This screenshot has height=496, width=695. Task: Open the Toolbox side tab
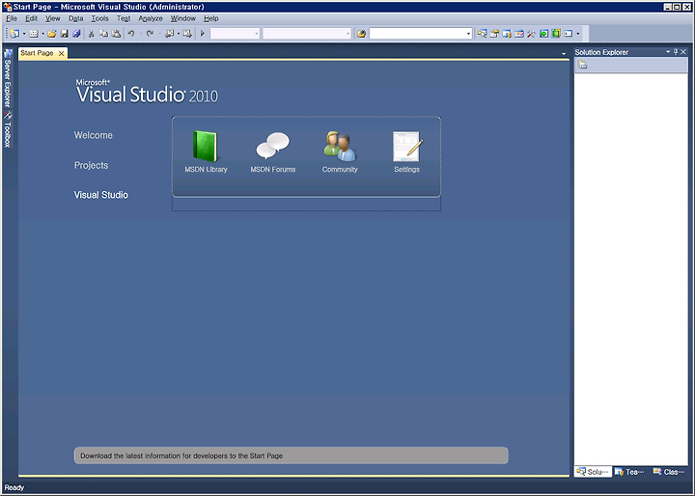click(8, 129)
